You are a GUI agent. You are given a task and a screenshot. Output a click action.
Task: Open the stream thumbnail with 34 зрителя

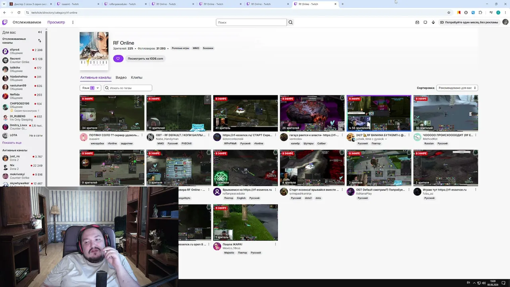pyautogui.click(x=112, y=113)
